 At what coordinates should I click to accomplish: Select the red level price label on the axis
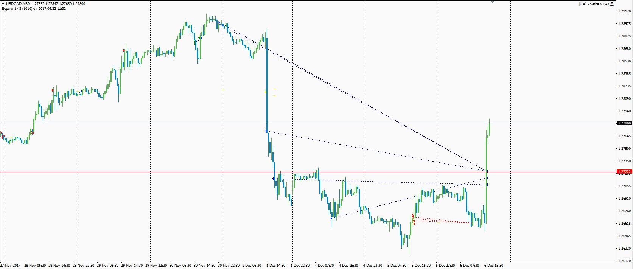click(x=624, y=172)
